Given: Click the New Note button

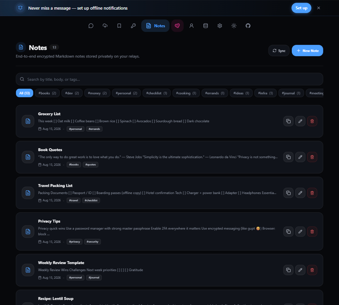Looking at the screenshot, I should click(x=307, y=51).
